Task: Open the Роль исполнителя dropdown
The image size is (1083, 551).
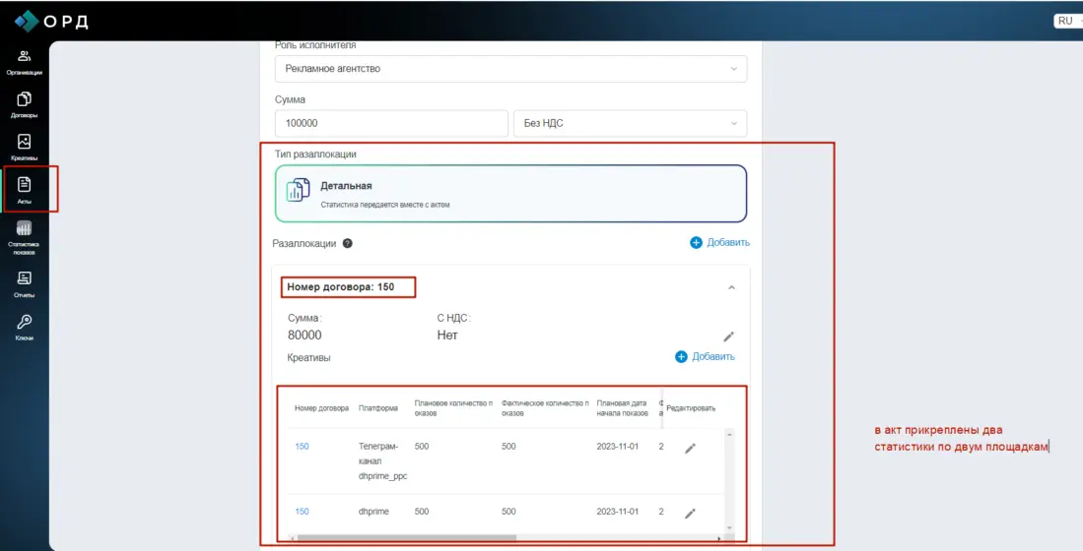Action: point(510,69)
